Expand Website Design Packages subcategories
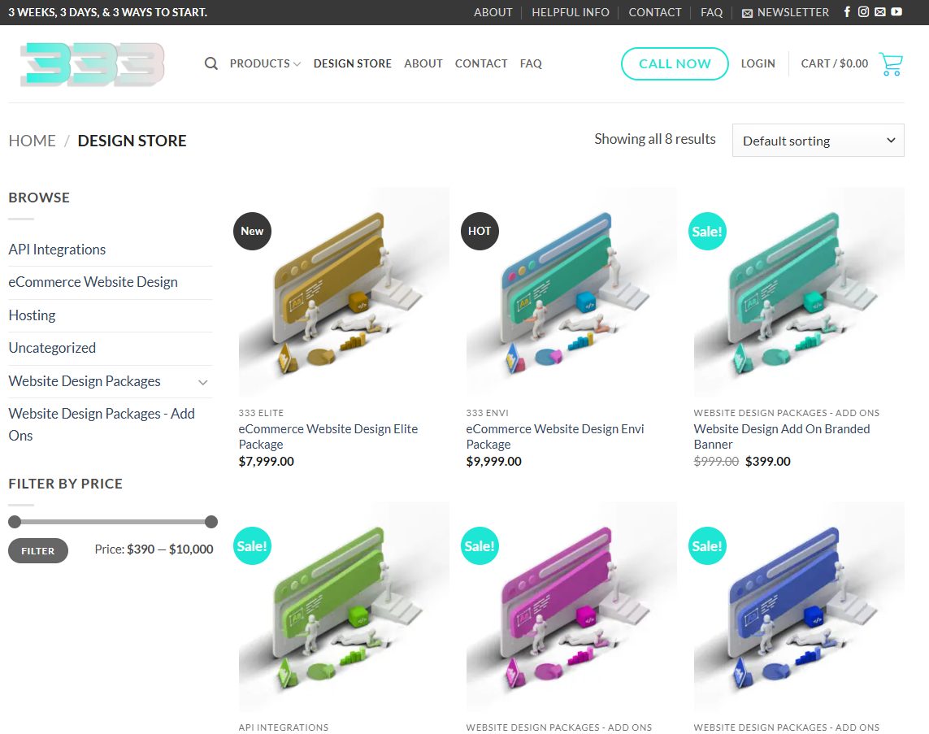Viewport: 929px width, 734px height. pos(203,382)
